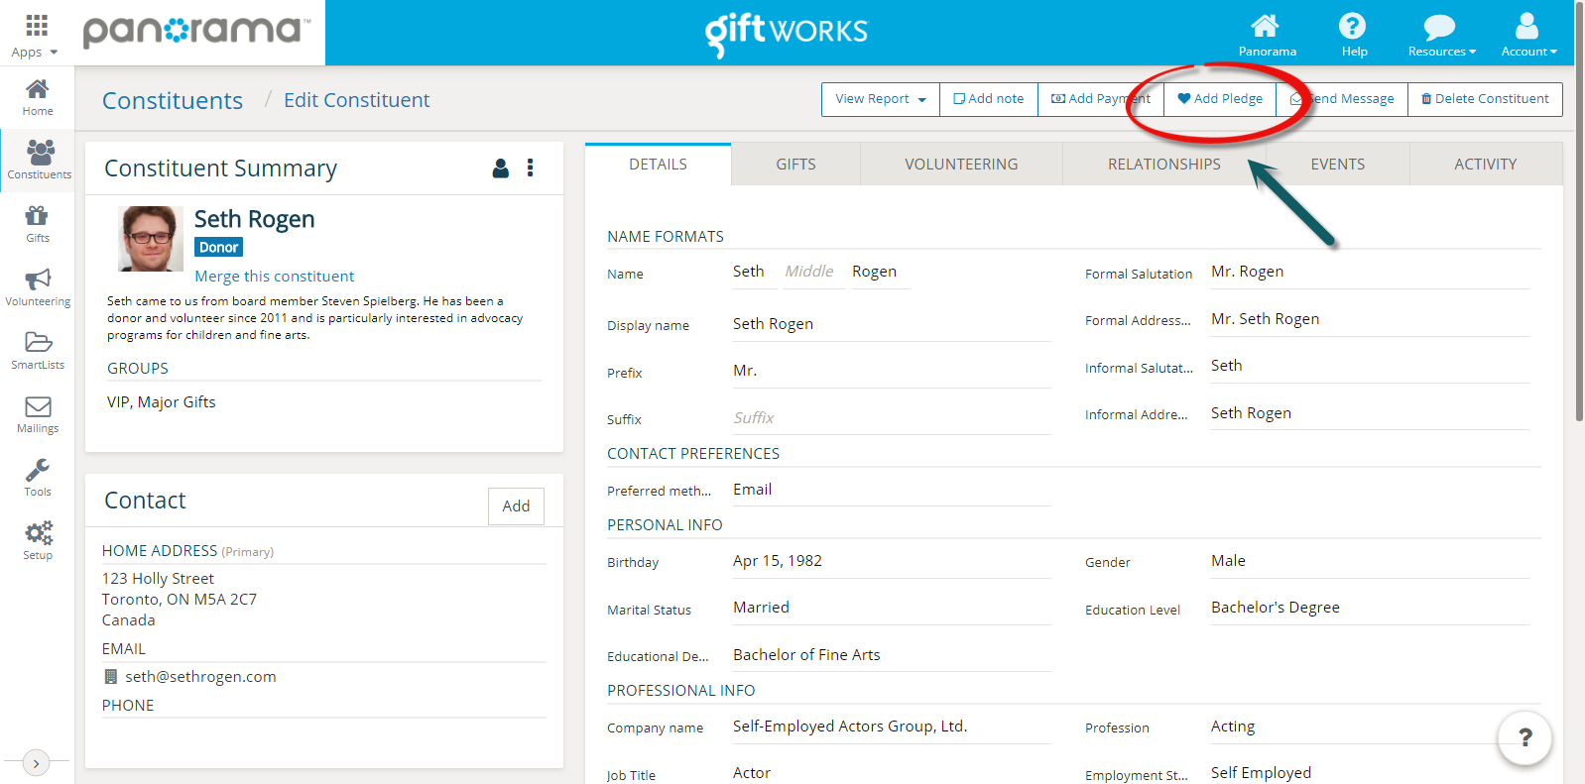The height and width of the screenshot is (784, 1585).
Task: Open SmartLists folder in sidebar
Action: coord(38,351)
